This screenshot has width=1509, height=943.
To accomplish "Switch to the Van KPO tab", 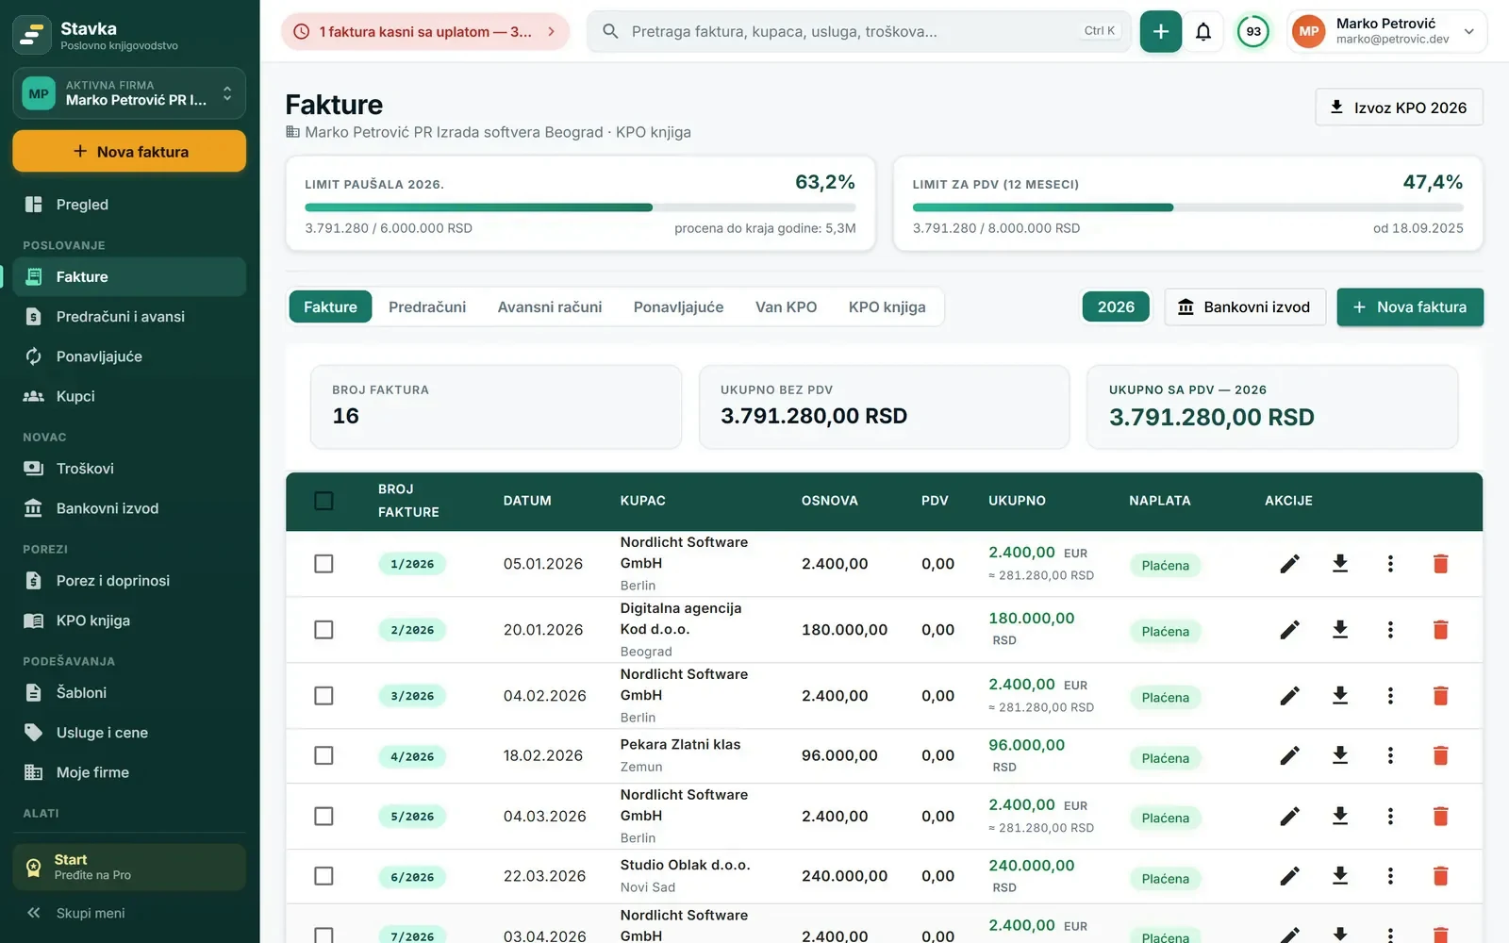I will [x=786, y=307].
